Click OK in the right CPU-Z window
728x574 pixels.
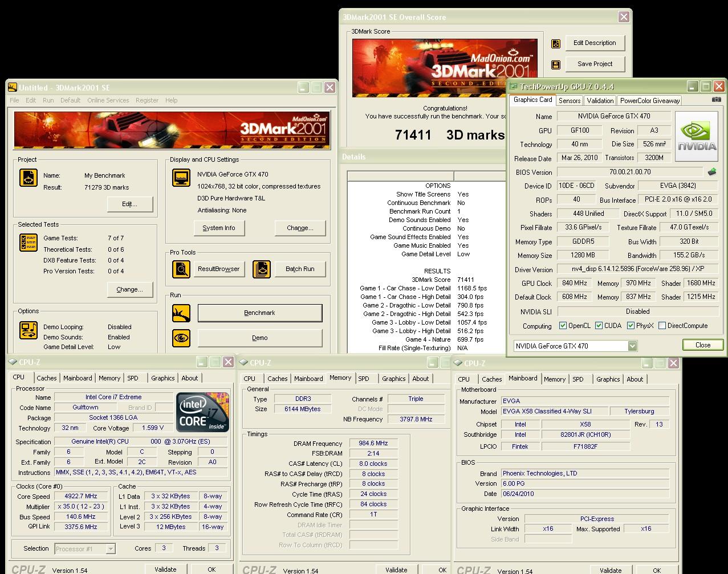[x=657, y=570]
